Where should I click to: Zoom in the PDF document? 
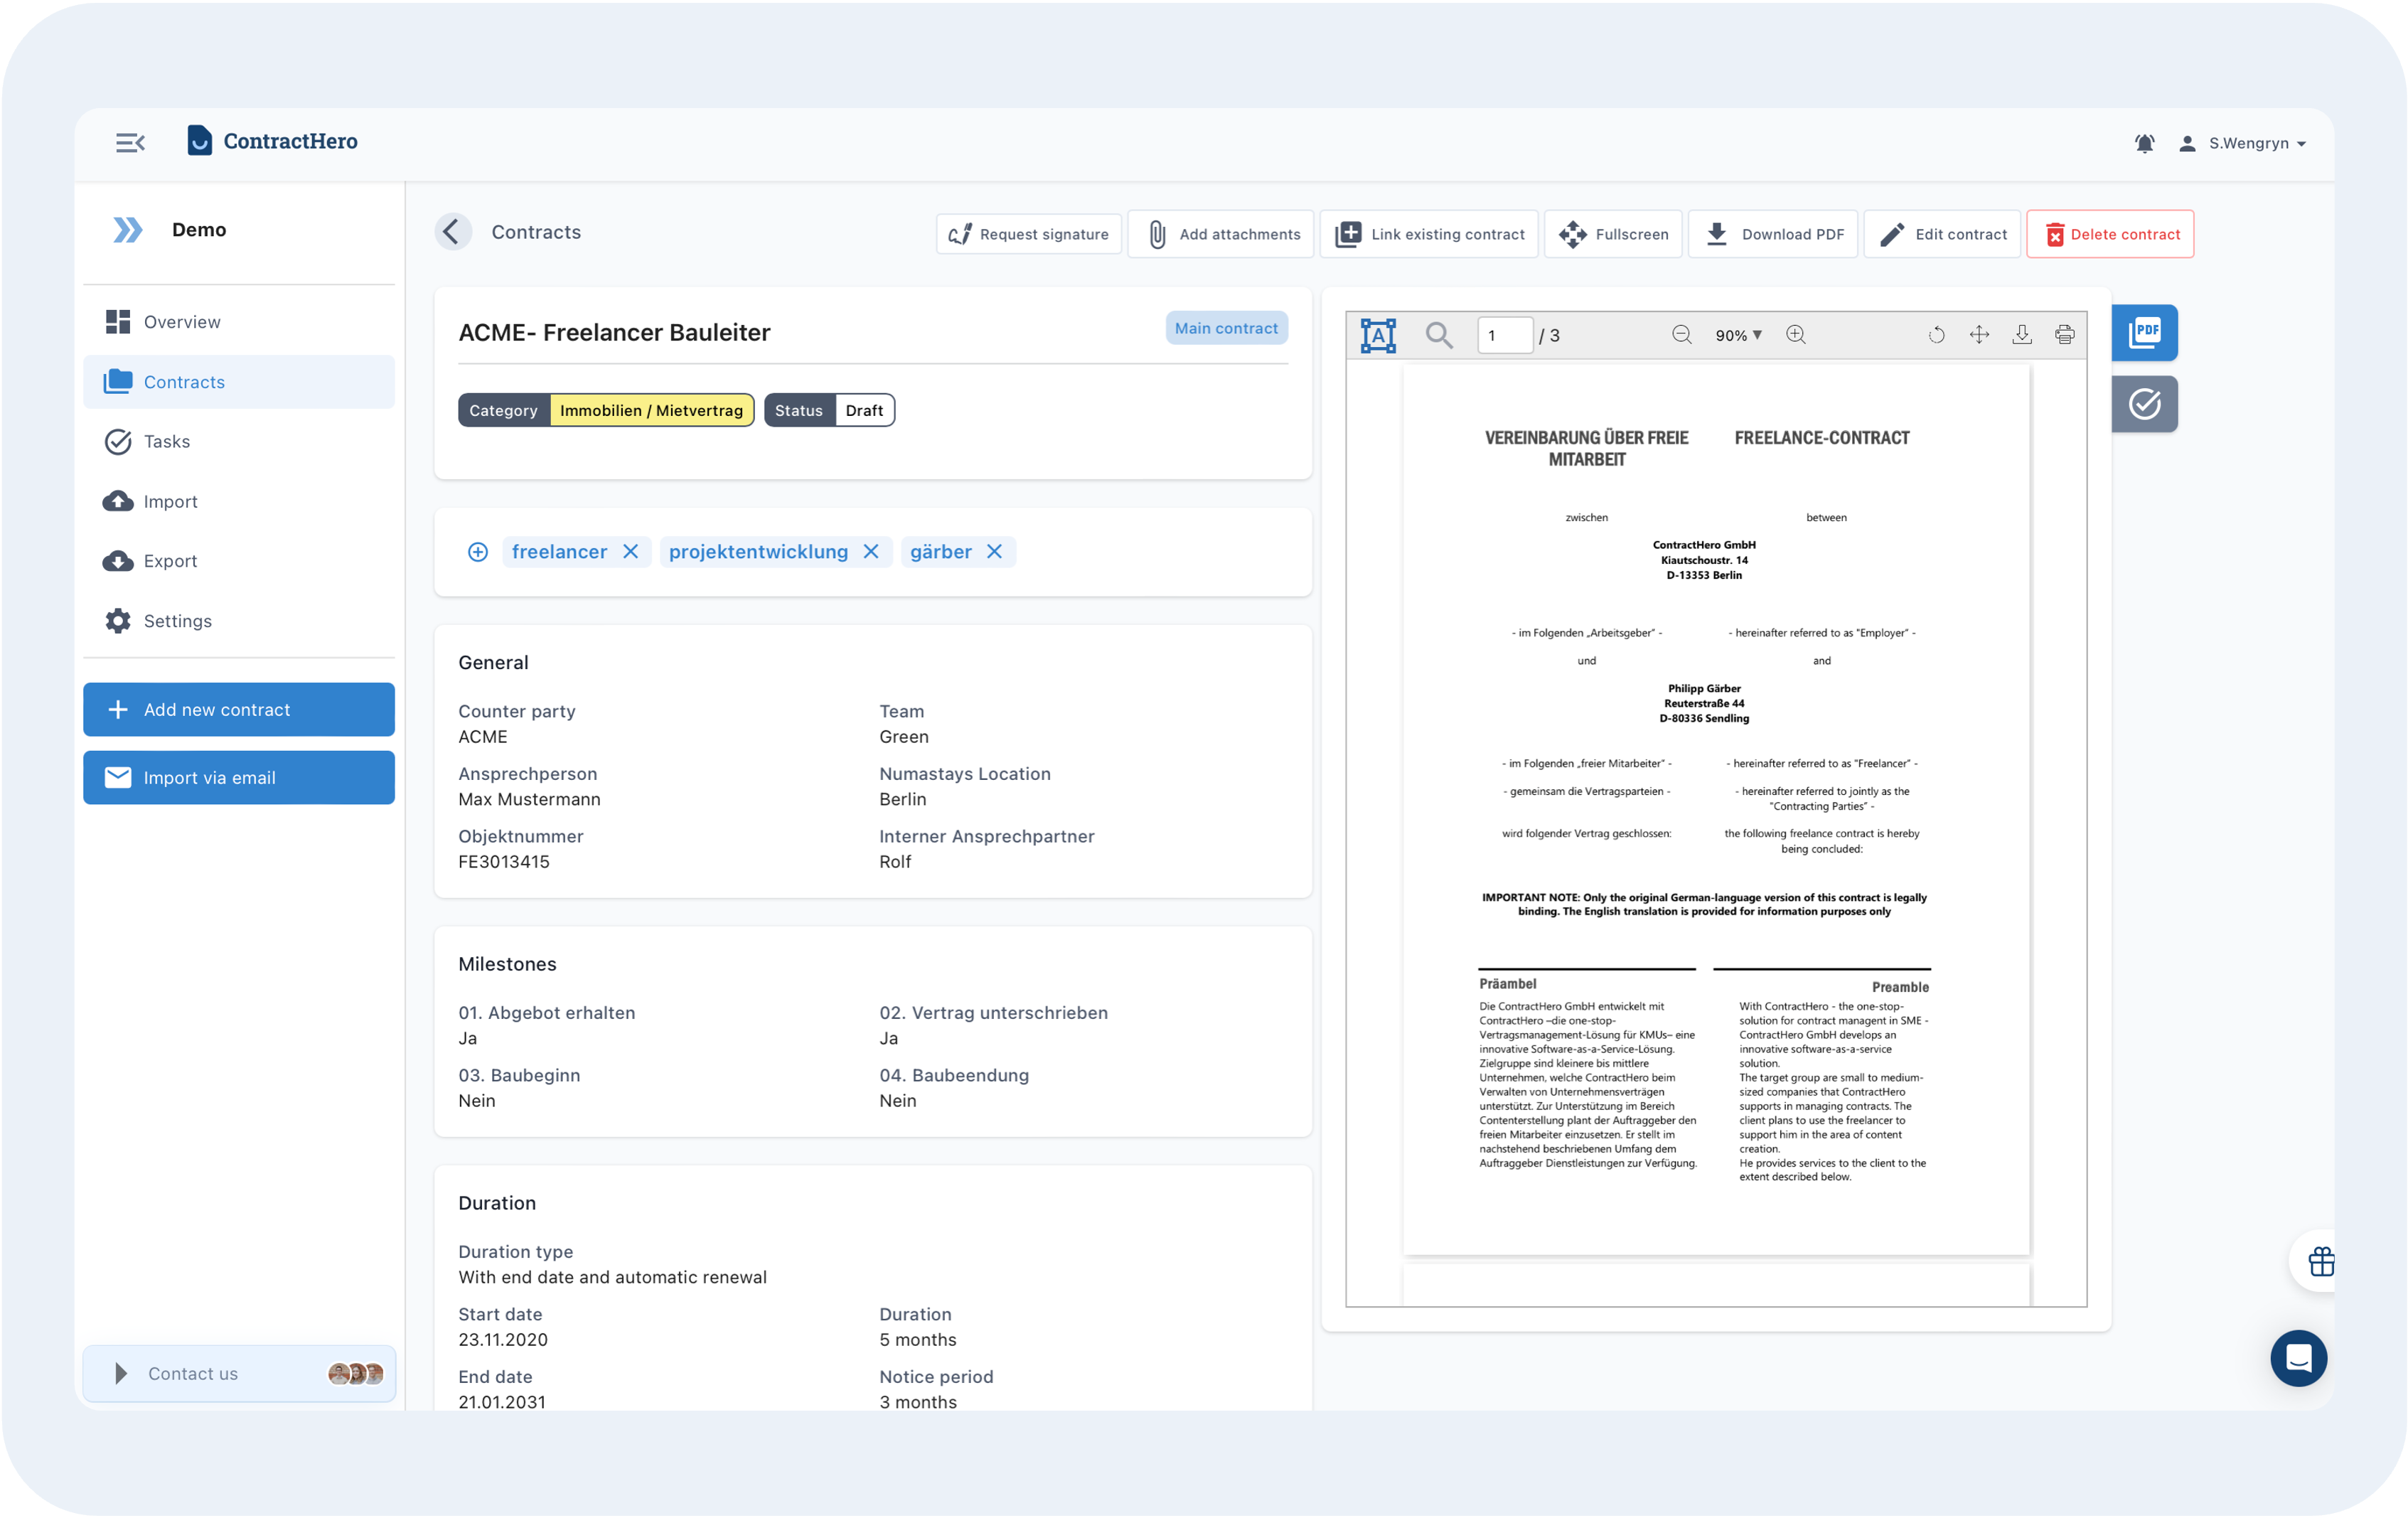[1796, 335]
